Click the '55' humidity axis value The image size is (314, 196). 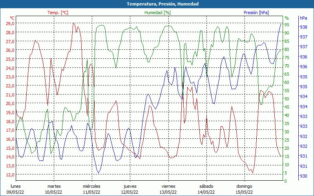287,91
